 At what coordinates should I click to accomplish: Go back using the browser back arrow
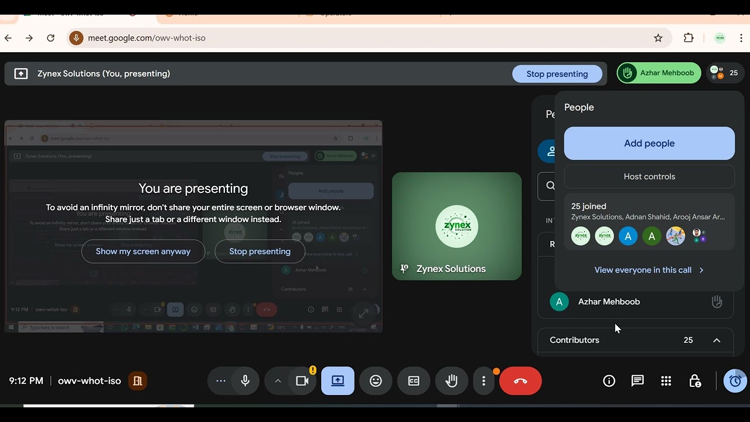[x=8, y=38]
